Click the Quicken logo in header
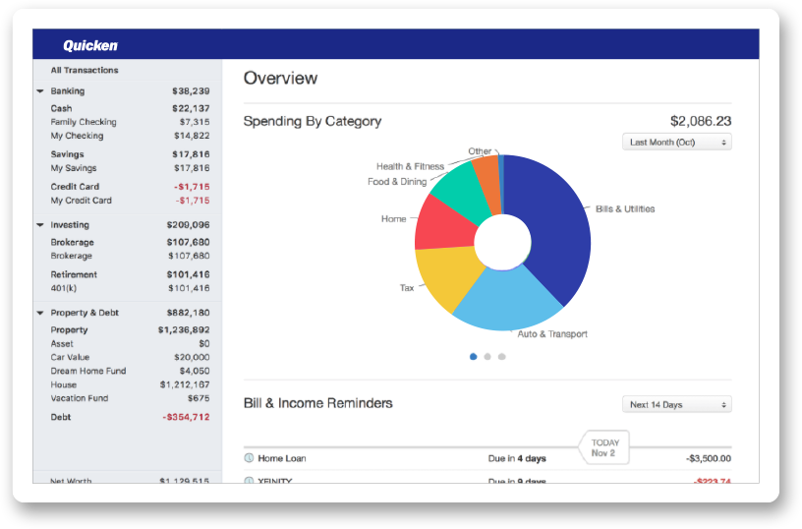The image size is (802, 529). point(90,45)
